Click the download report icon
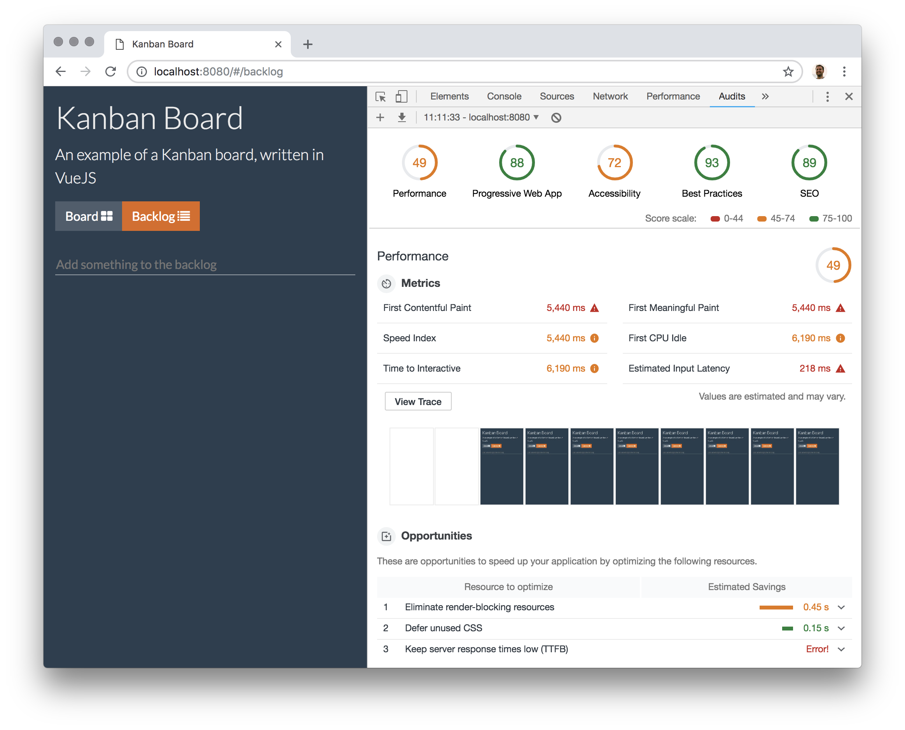 tap(402, 117)
